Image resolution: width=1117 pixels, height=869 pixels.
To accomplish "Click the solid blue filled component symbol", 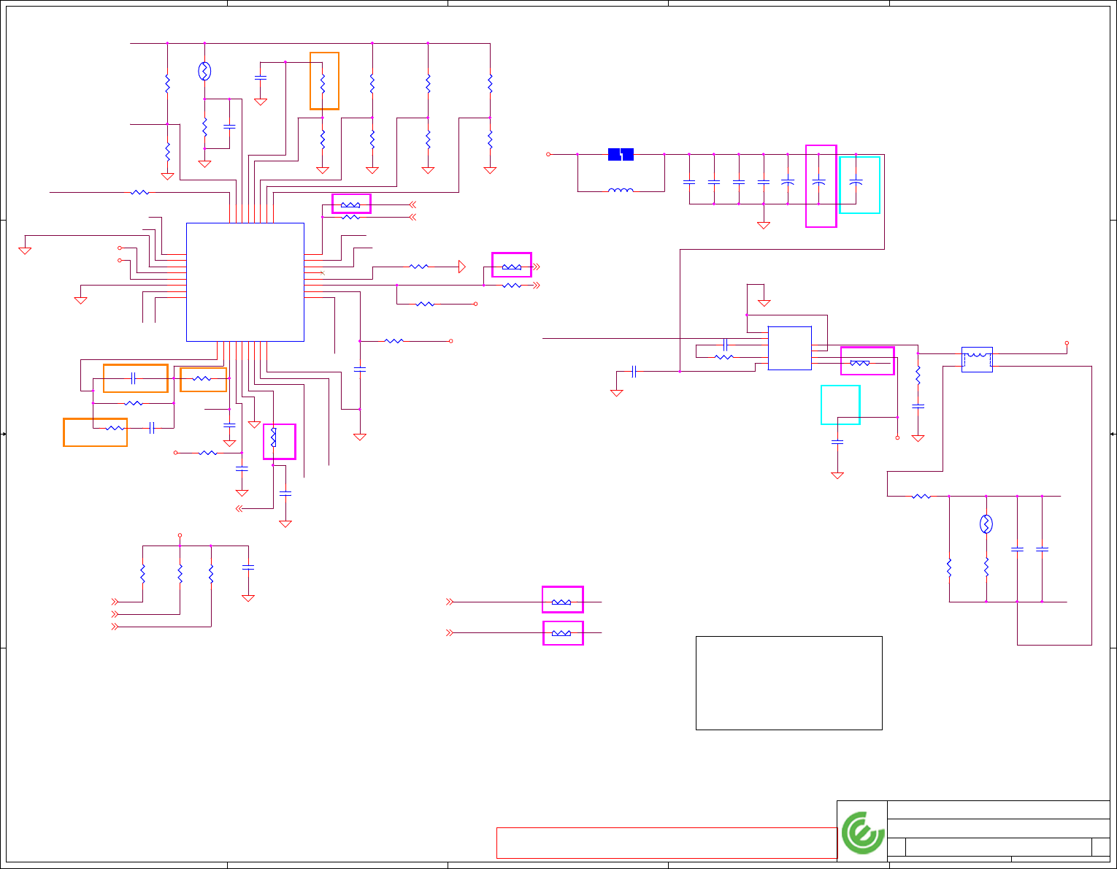I will [621, 154].
